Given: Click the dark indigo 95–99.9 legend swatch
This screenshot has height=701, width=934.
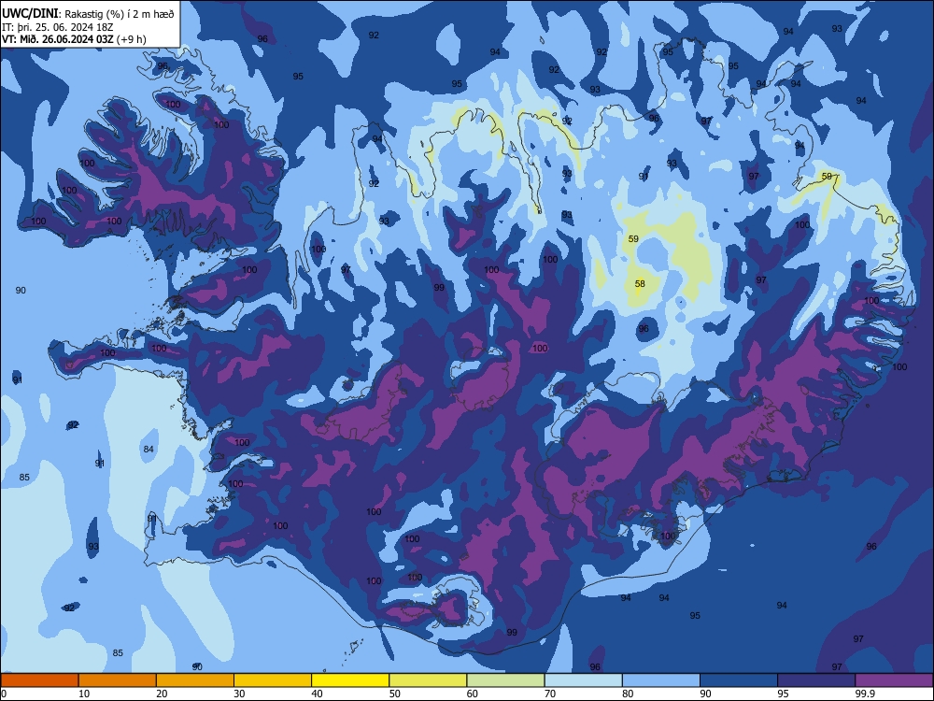Looking at the screenshot, I should click(816, 680).
